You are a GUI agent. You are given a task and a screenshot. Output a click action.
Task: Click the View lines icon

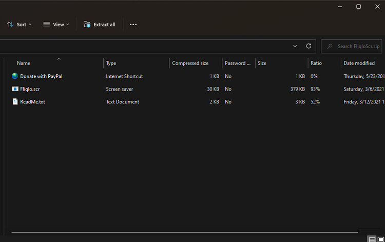tap(46, 24)
